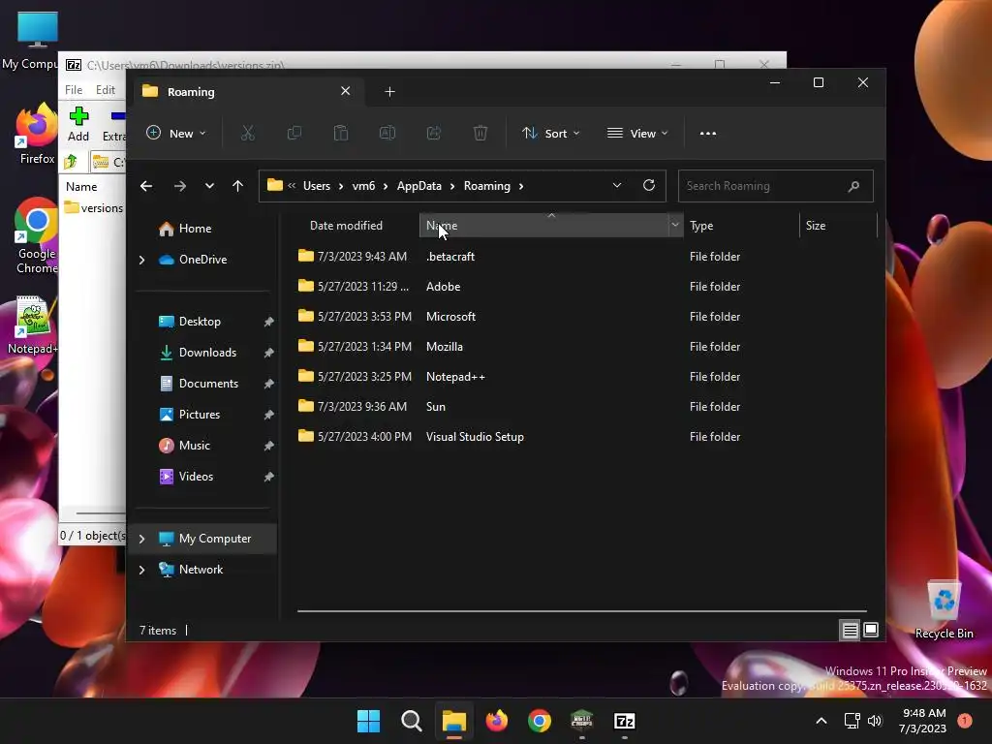Screen dimensions: 992x744
Task: Switch to large thumbnails view icon
Action: [x=871, y=630]
